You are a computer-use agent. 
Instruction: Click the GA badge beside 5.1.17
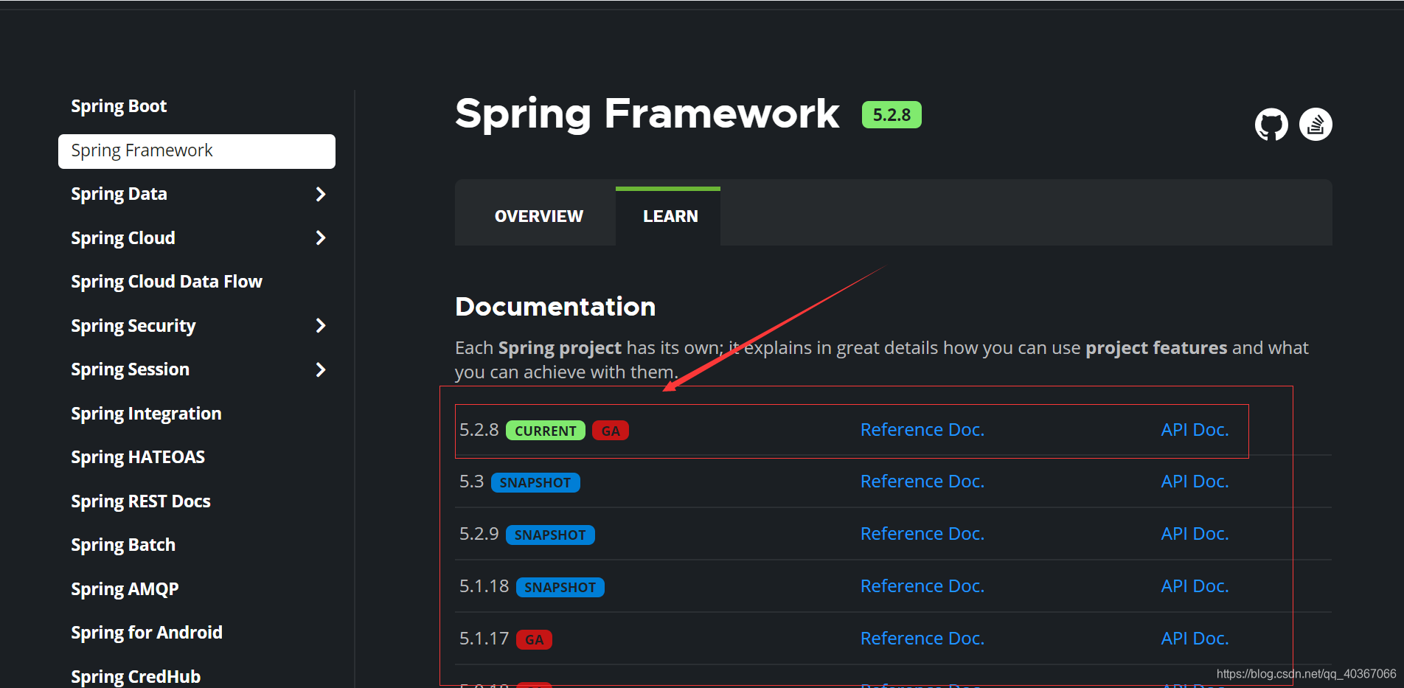click(534, 639)
